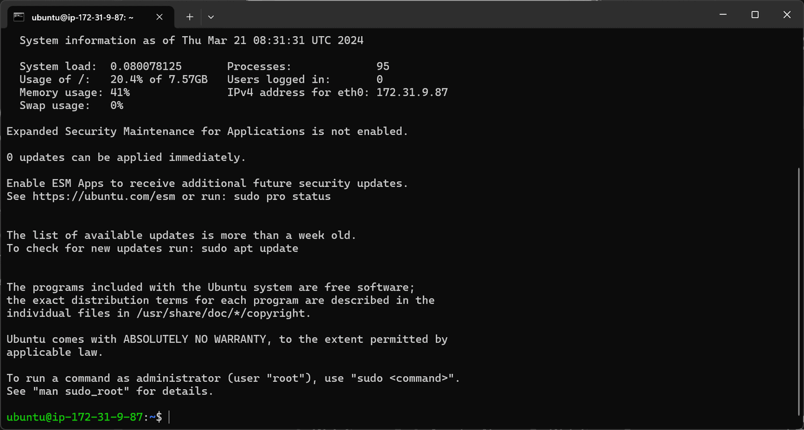Click the Processes count 95
This screenshot has height=430, width=804.
pos(383,66)
